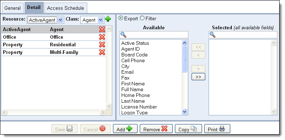Select Logon Type in Available list
Screen dimensions: 285x140
point(134,113)
